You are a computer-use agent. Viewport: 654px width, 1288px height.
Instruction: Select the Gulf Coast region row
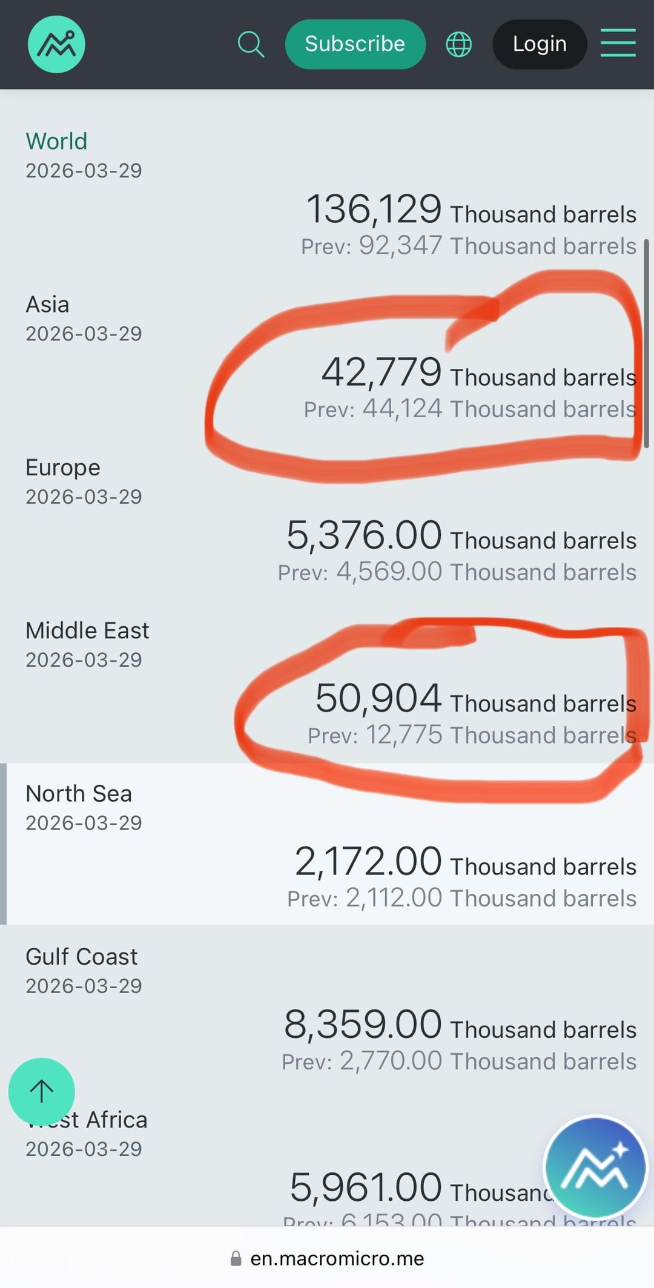(81, 957)
